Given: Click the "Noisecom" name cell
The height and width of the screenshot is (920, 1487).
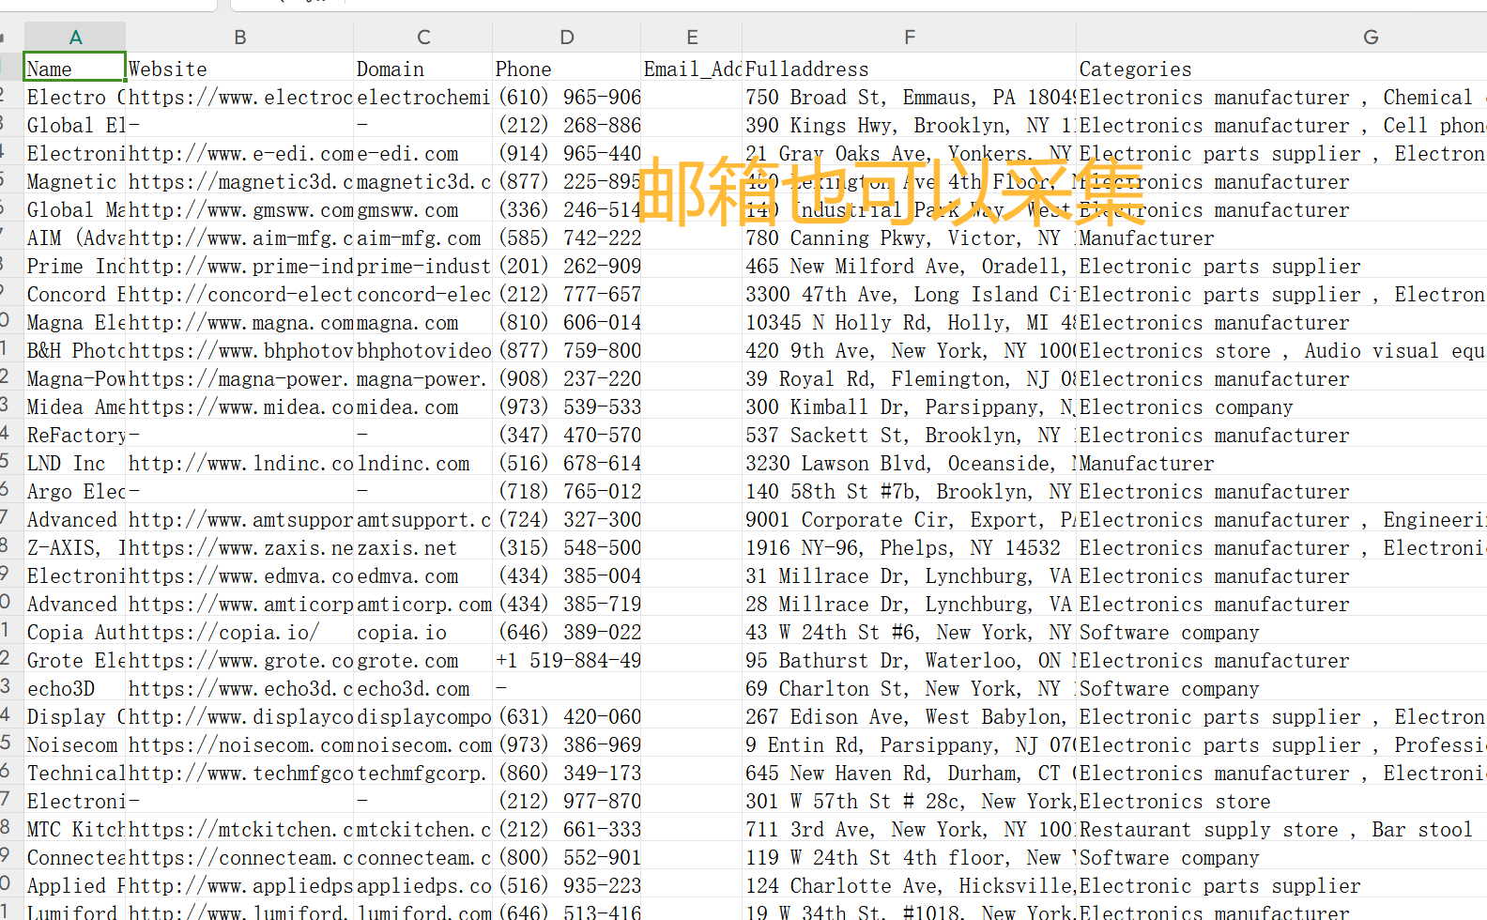Looking at the screenshot, I should coord(75,744).
